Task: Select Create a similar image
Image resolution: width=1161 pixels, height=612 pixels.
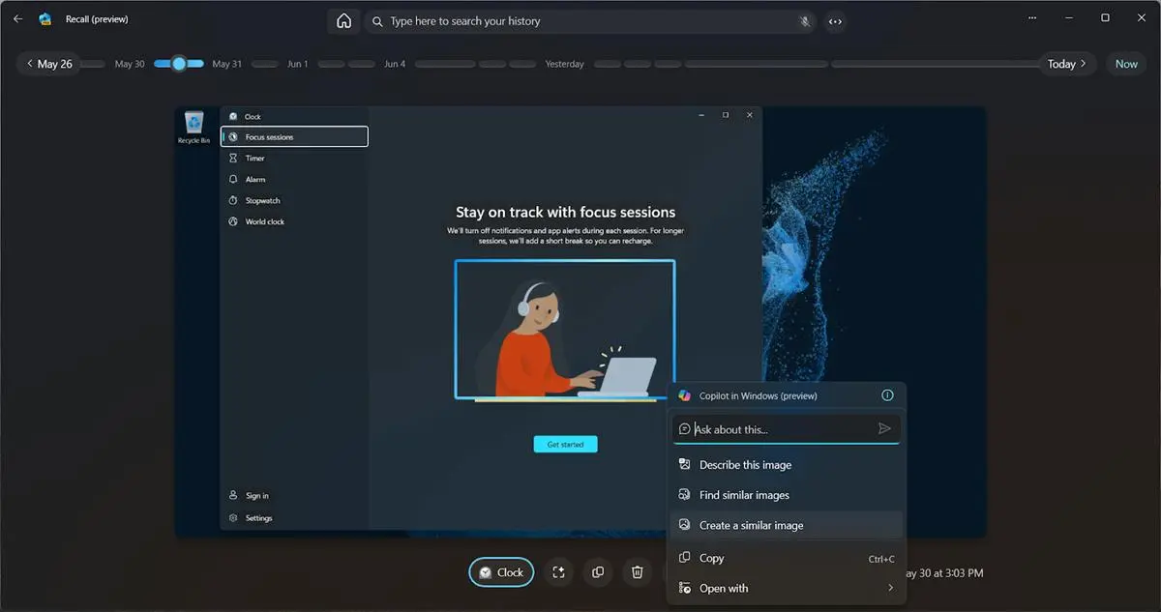Action: coord(751,525)
